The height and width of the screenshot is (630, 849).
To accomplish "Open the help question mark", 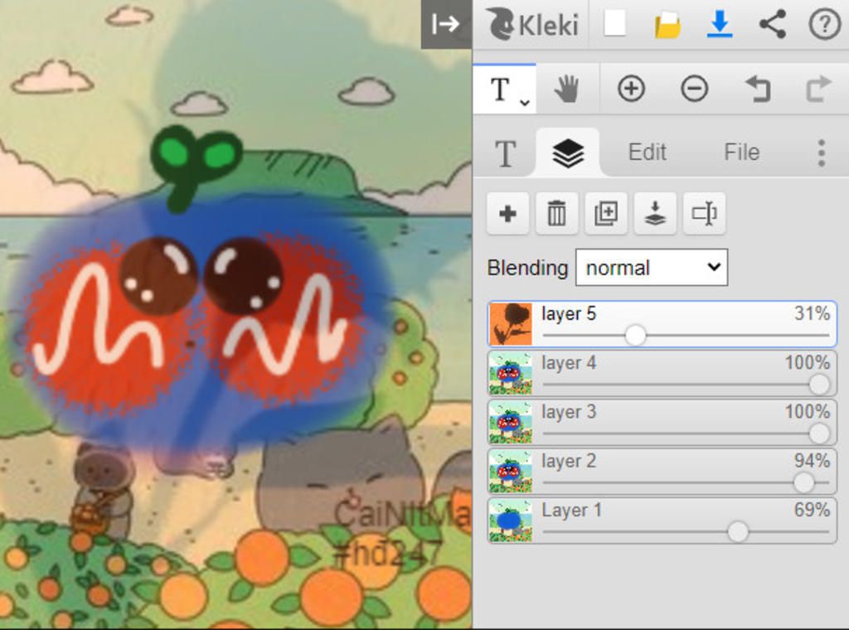I will tap(824, 24).
